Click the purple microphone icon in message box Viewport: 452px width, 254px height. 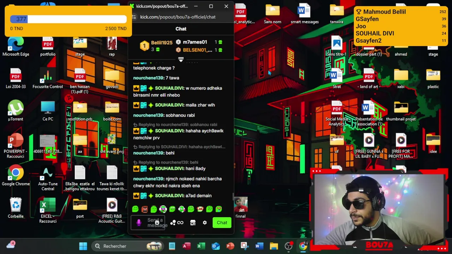click(139, 223)
